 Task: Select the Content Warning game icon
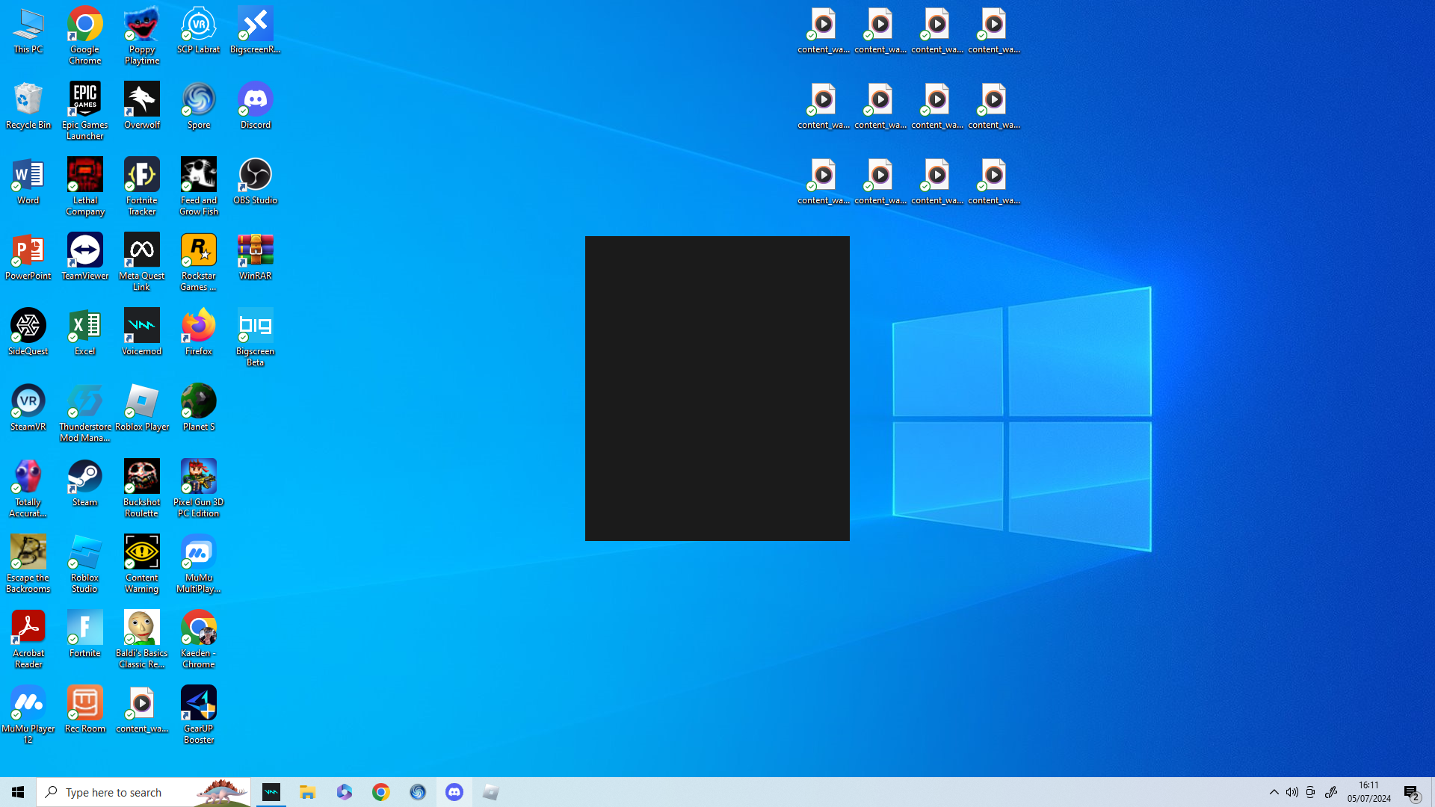141,563
